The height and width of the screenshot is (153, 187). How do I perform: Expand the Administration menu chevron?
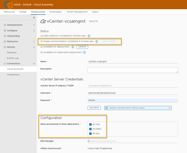tap(34, 25)
